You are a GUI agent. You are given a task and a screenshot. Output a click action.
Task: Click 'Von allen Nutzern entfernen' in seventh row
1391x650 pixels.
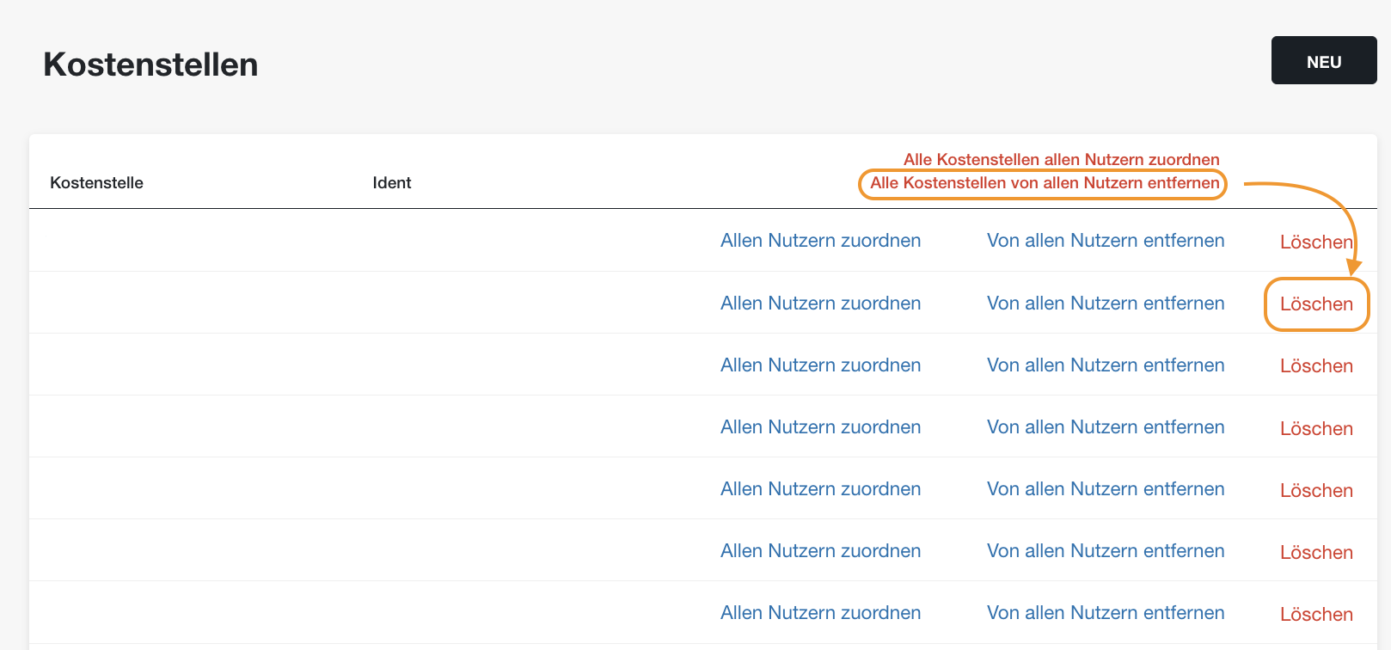tap(1106, 613)
